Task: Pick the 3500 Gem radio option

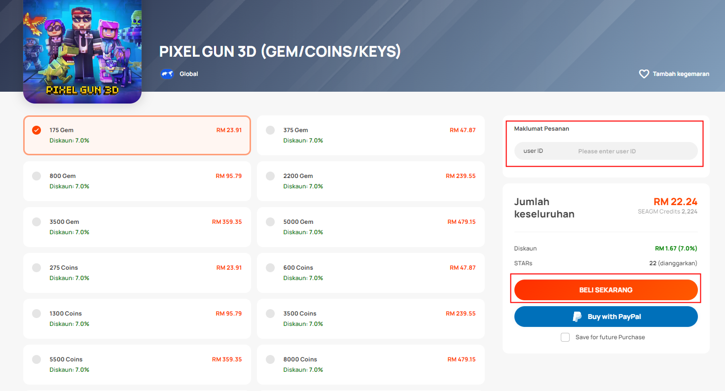Action: 36,222
